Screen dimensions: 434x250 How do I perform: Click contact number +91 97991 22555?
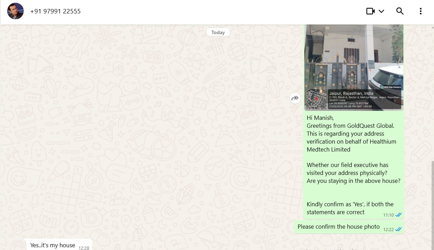[x=55, y=11]
